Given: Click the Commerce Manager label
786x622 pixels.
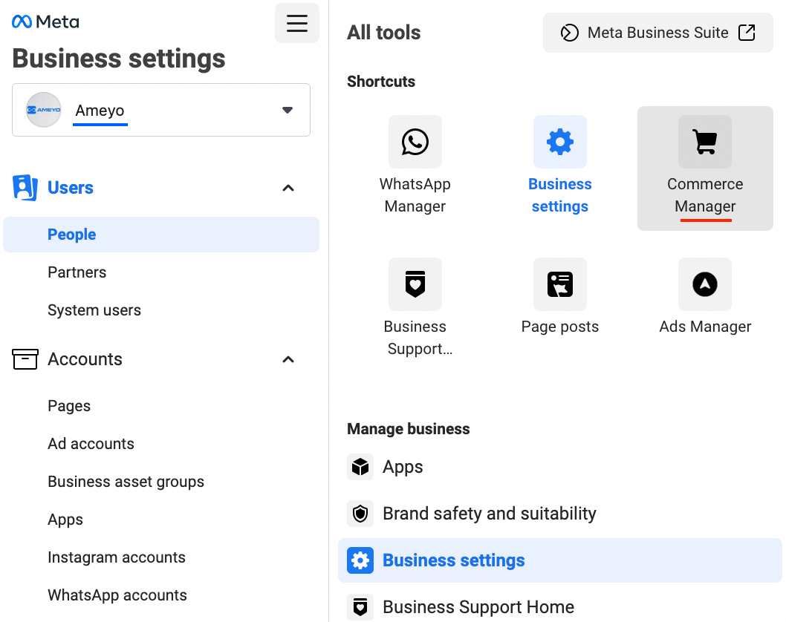Looking at the screenshot, I should click(705, 194).
